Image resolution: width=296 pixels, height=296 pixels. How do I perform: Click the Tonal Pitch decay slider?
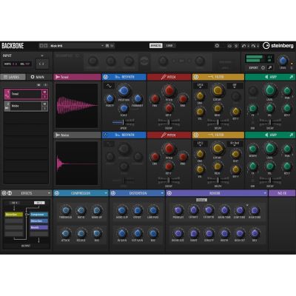[169, 122]
